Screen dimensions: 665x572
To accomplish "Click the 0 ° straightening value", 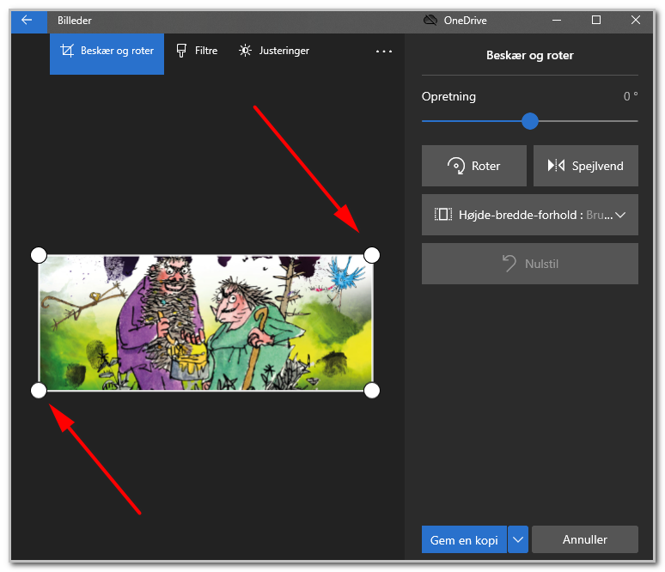I will [631, 96].
